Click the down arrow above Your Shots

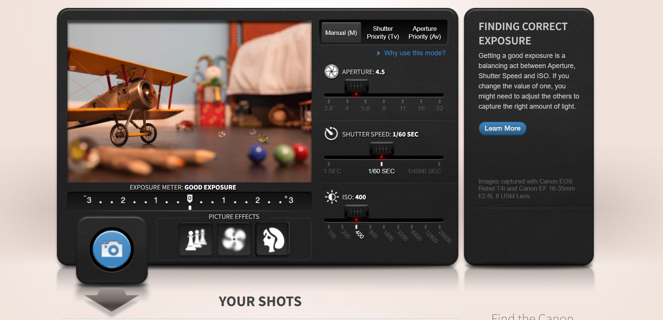(x=112, y=300)
